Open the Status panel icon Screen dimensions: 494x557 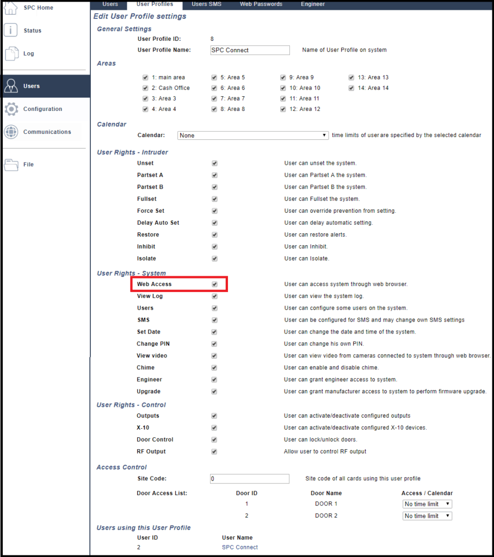coord(10,30)
